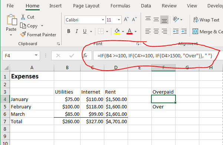Image resolution: width=223 pixels, height=145 pixels.
Task: Switch to the Insert tab
Action: [x=55, y=6]
